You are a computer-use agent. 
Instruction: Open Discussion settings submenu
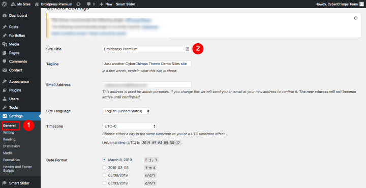[11, 146]
